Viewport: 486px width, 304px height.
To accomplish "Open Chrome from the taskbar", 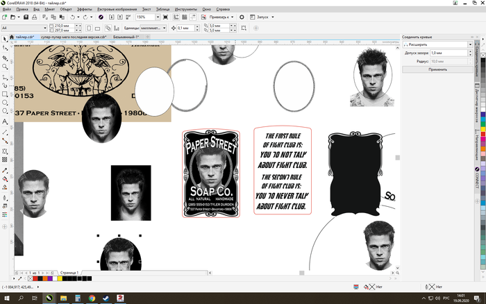I will click(x=92, y=298).
